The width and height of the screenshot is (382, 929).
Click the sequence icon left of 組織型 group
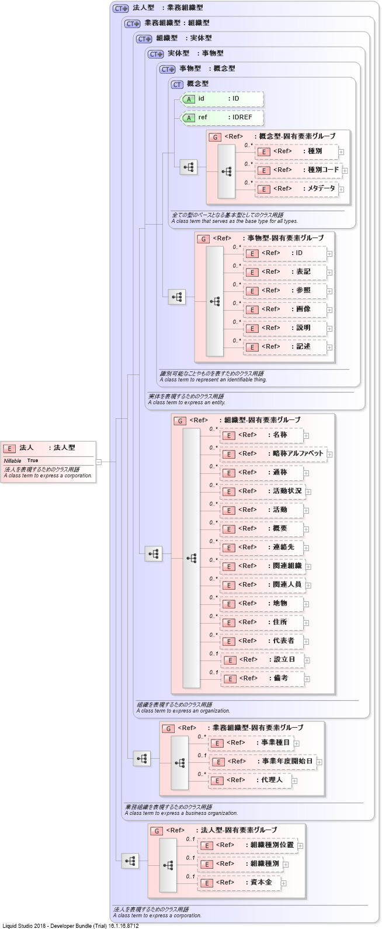(154, 553)
